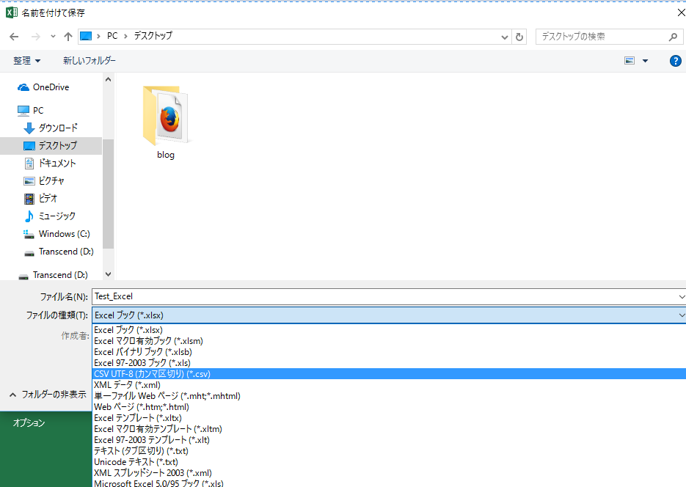Select OneDrive in the navigation pane
Image resolution: width=686 pixels, height=487 pixels.
(x=51, y=87)
